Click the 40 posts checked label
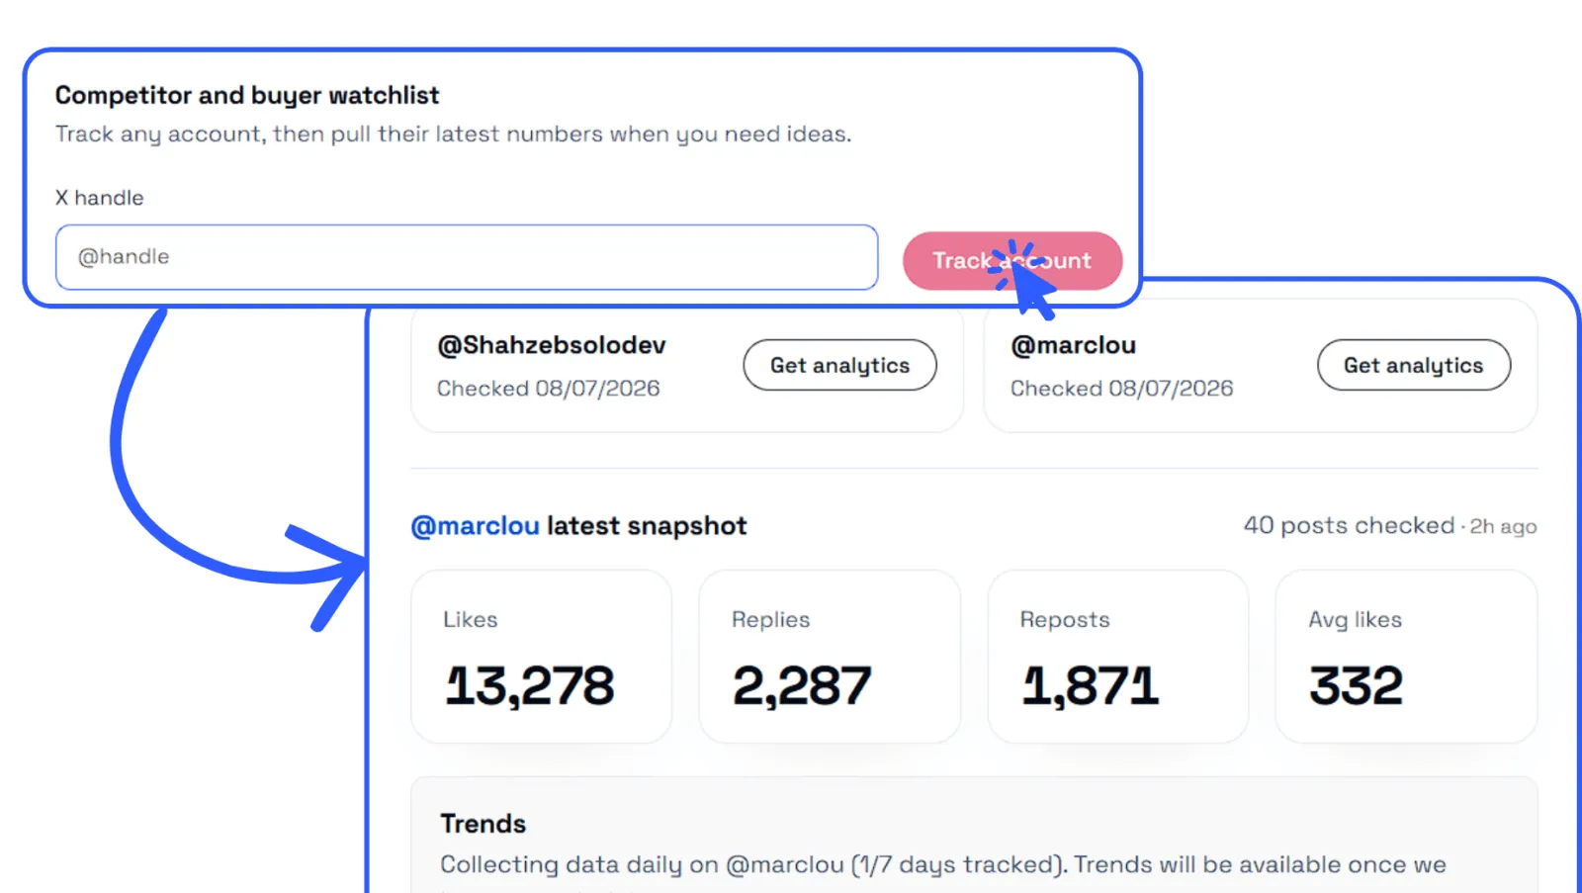 [1349, 525]
